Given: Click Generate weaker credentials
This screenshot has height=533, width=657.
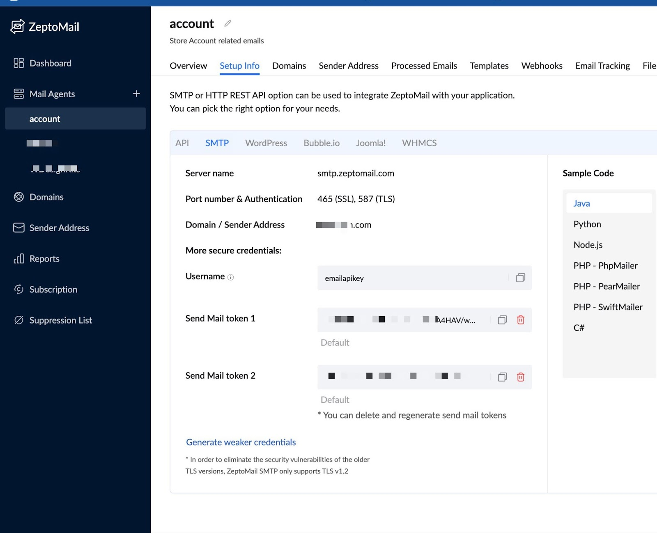Looking at the screenshot, I should pyautogui.click(x=241, y=442).
